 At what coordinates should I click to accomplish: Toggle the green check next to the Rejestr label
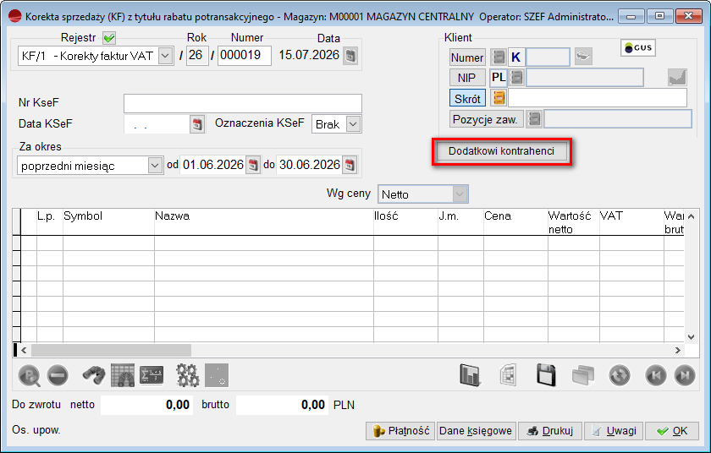tap(109, 38)
